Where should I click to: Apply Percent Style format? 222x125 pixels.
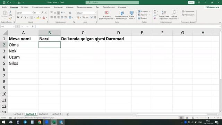point(84,17)
